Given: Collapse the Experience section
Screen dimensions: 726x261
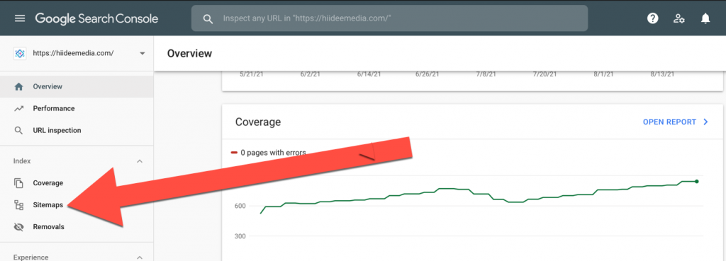Looking at the screenshot, I should (140, 257).
